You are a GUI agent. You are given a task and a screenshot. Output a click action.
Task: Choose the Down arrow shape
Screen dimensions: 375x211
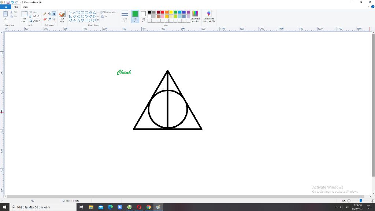tap(71, 21)
